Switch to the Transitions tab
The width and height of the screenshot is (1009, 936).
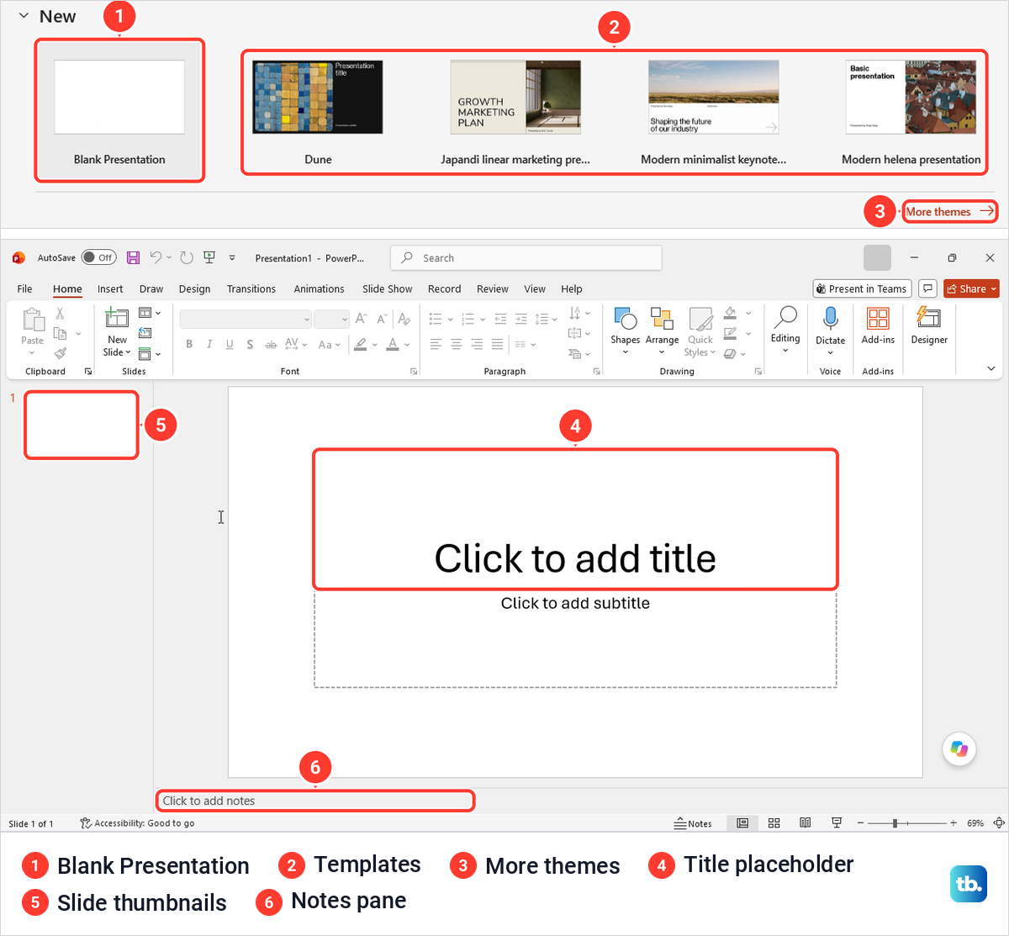[251, 288]
